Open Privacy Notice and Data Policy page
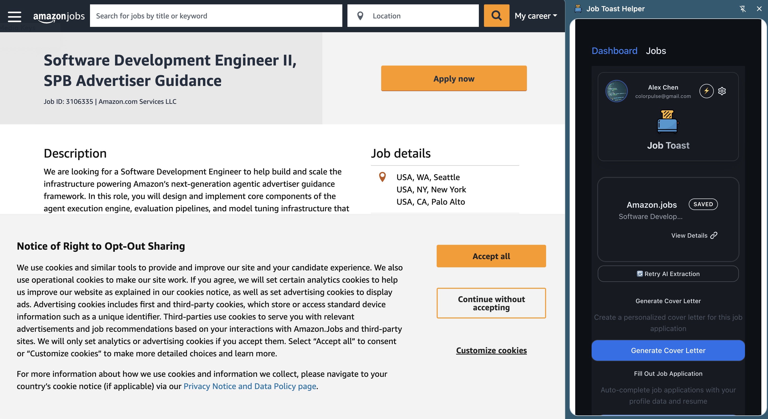 click(x=250, y=386)
